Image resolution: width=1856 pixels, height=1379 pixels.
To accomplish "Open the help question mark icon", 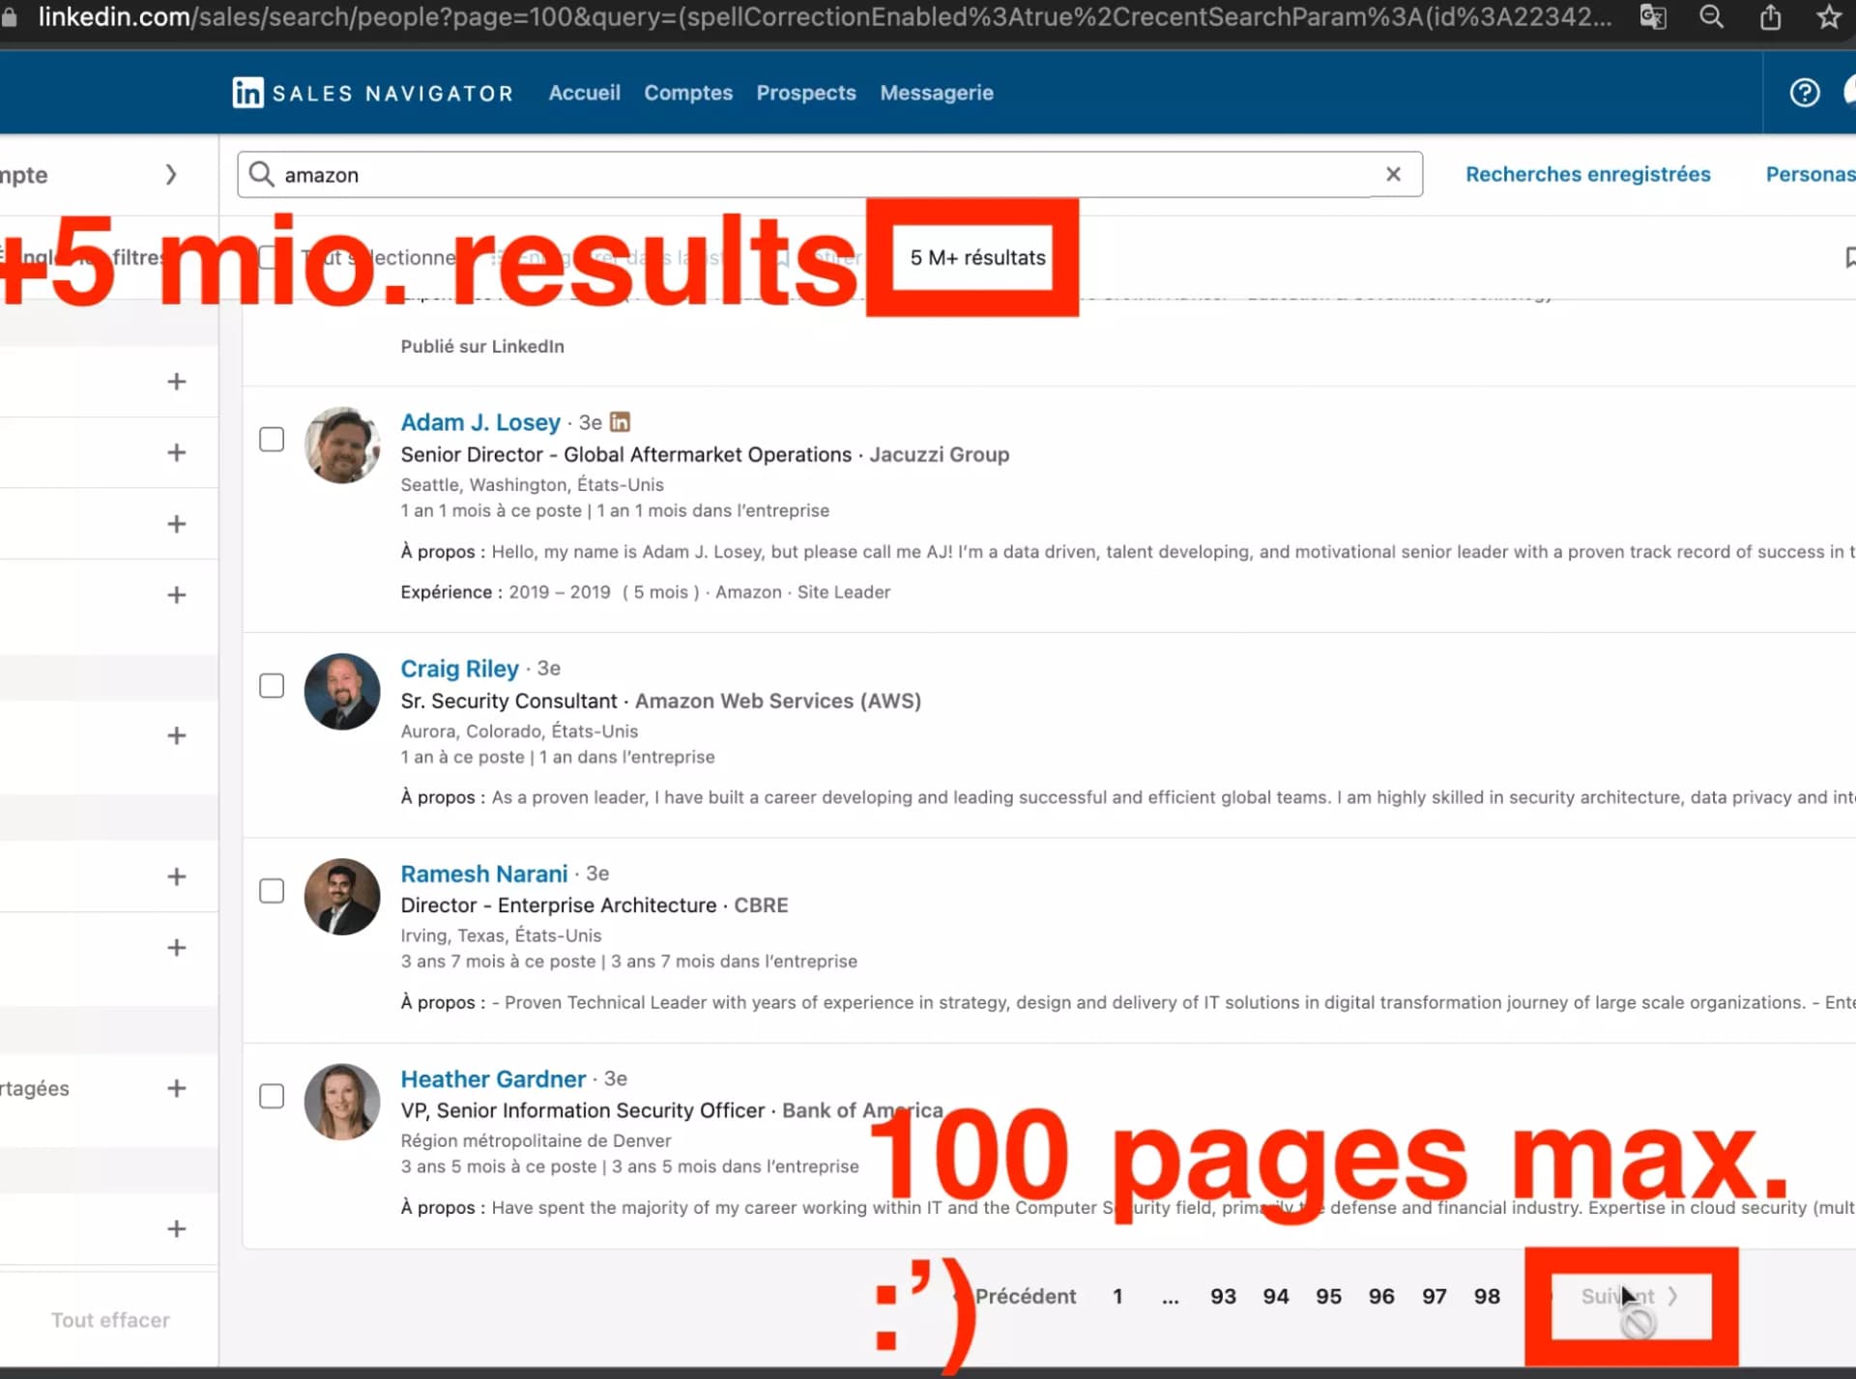I will pos(1804,92).
